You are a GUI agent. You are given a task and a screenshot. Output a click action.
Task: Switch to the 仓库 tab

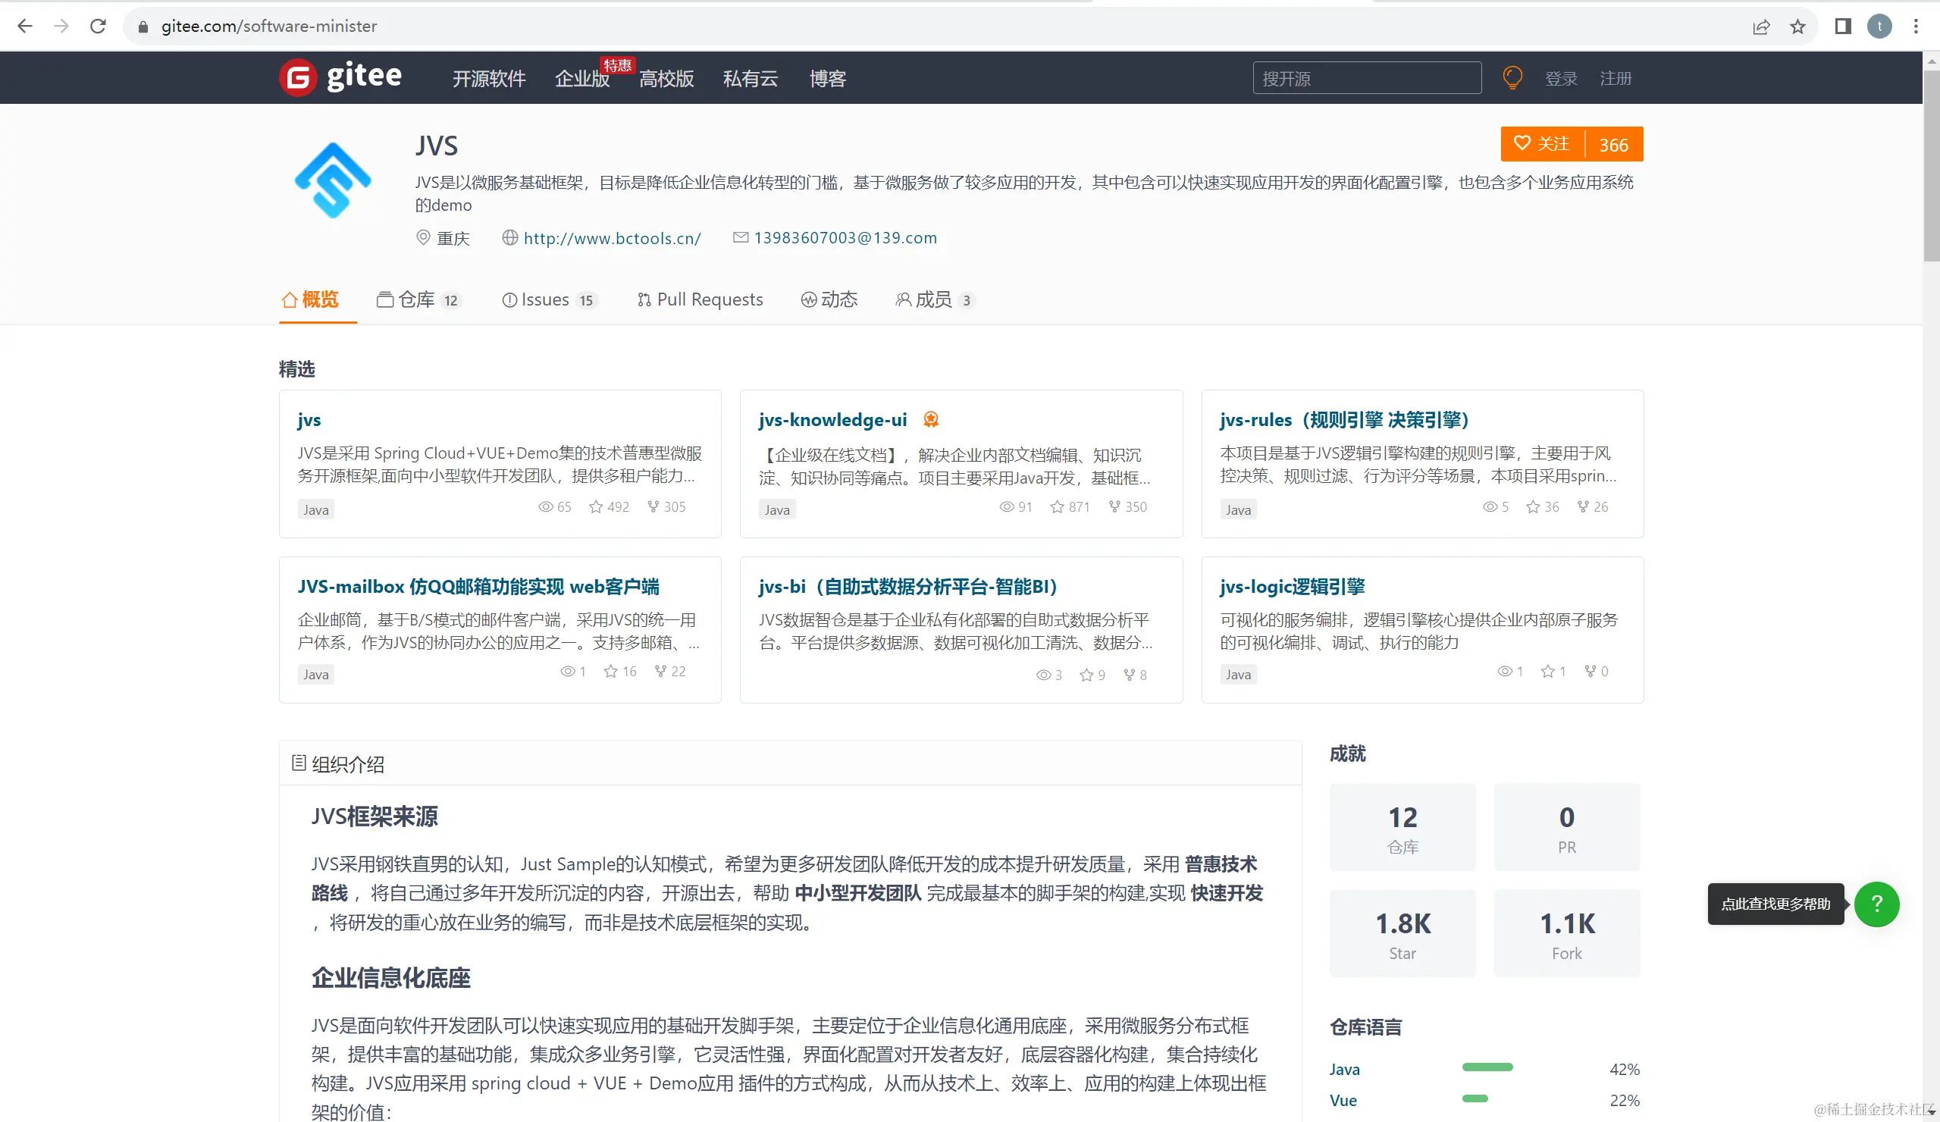coord(418,299)
